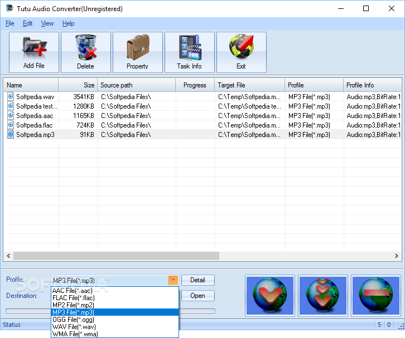Select the Softpedia test... file row

[x=202, y=106]
